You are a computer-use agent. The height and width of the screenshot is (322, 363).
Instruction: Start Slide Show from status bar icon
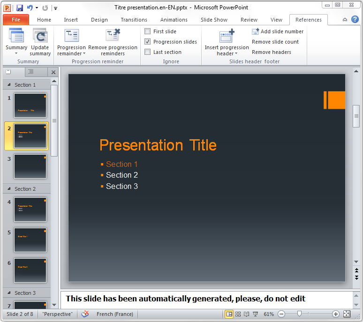(255, 314)
